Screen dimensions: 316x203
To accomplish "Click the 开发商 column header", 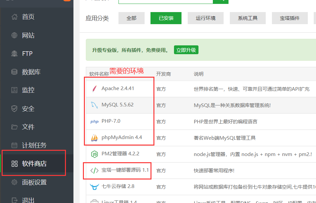I will (164, 74).
